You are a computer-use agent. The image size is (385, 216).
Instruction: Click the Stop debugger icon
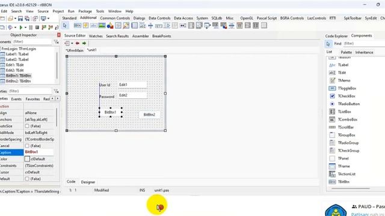37,27
